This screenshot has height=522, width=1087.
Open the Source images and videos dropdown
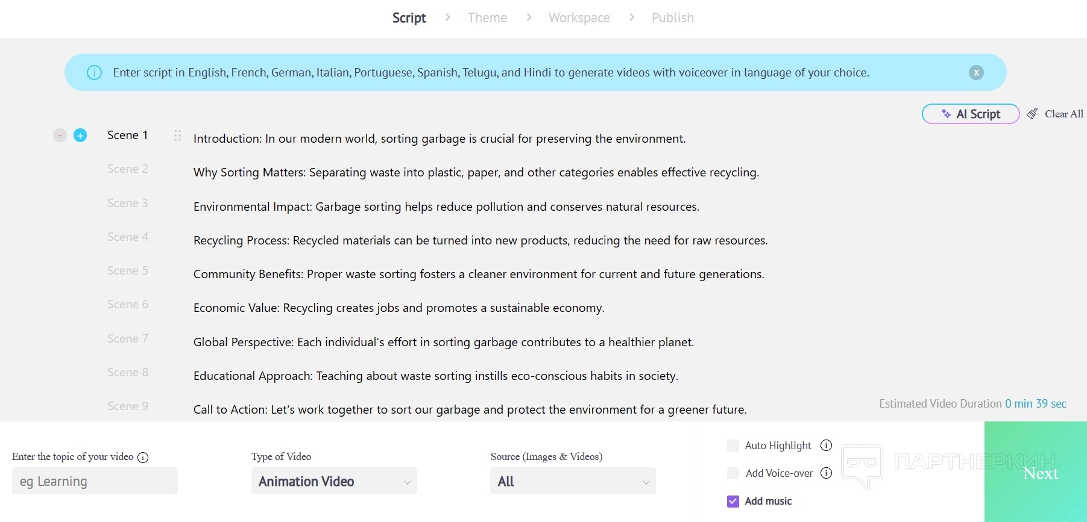[x=573, y=481]
